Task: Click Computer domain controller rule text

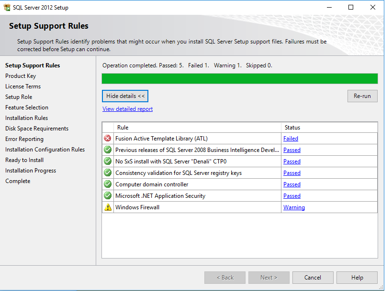Action: pos(152,184)
